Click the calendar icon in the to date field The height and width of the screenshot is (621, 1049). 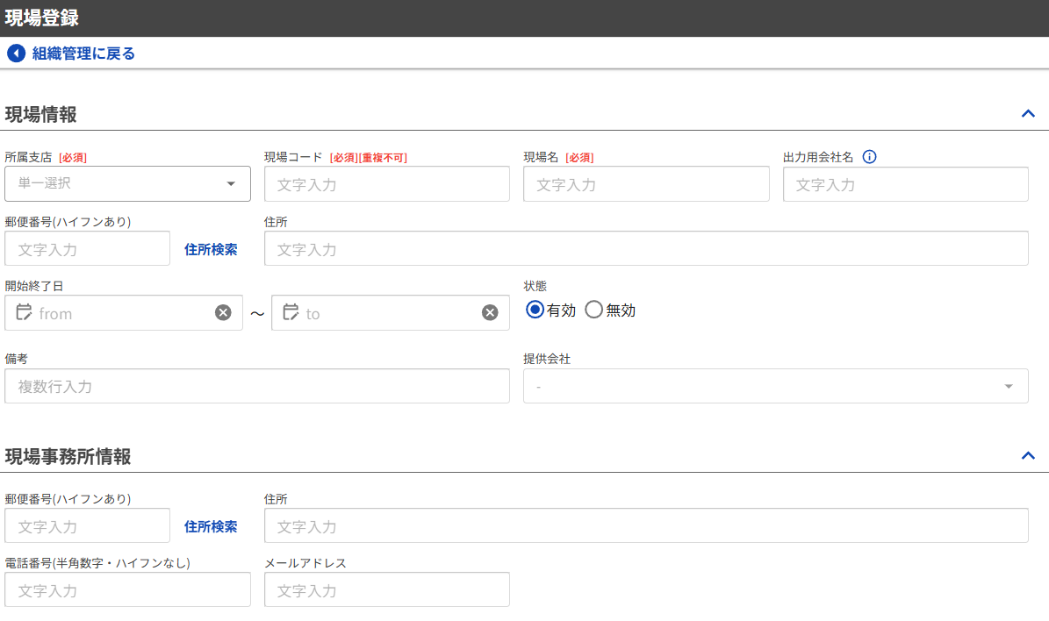[x=291, y=312]
